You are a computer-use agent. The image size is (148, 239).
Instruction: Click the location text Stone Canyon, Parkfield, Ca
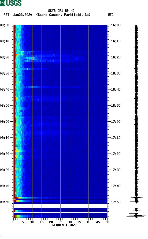(x=63, y=15)
